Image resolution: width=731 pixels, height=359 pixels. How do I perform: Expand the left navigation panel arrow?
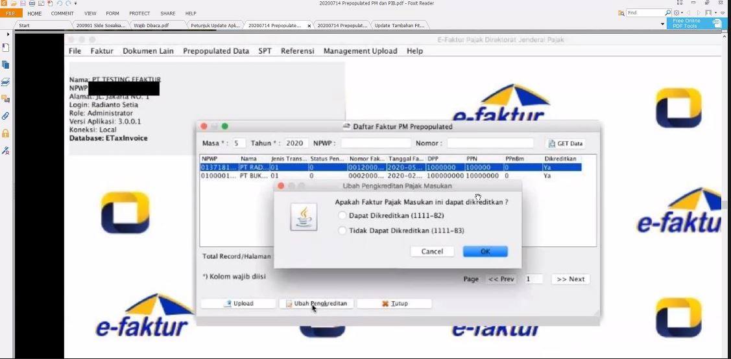(8, 34)
